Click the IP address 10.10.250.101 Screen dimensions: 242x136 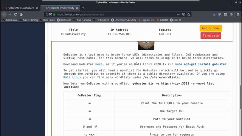tap(119, 34)
